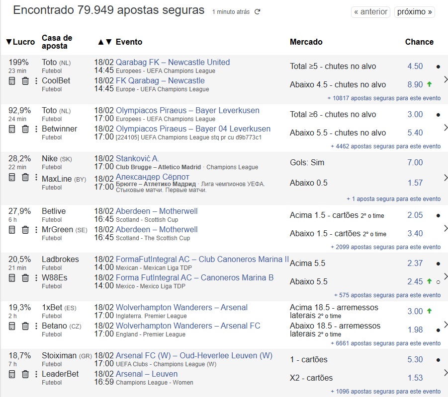448x397 pixels.
Task: Show + 1 aposta segura para este evento
Action: [393, 199]
